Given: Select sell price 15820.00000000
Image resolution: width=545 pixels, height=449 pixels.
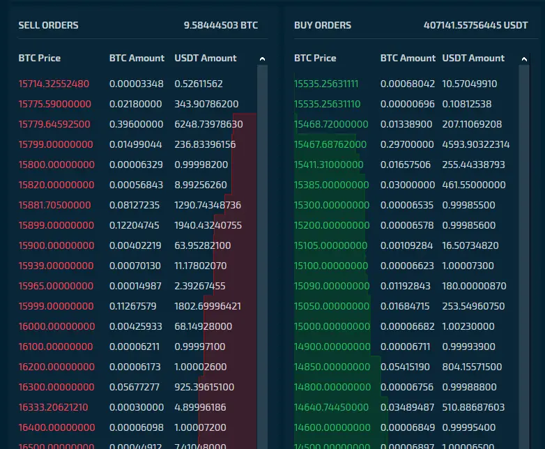Looking at the screenshot, I should pyautogui.click(x=56, y=185).
